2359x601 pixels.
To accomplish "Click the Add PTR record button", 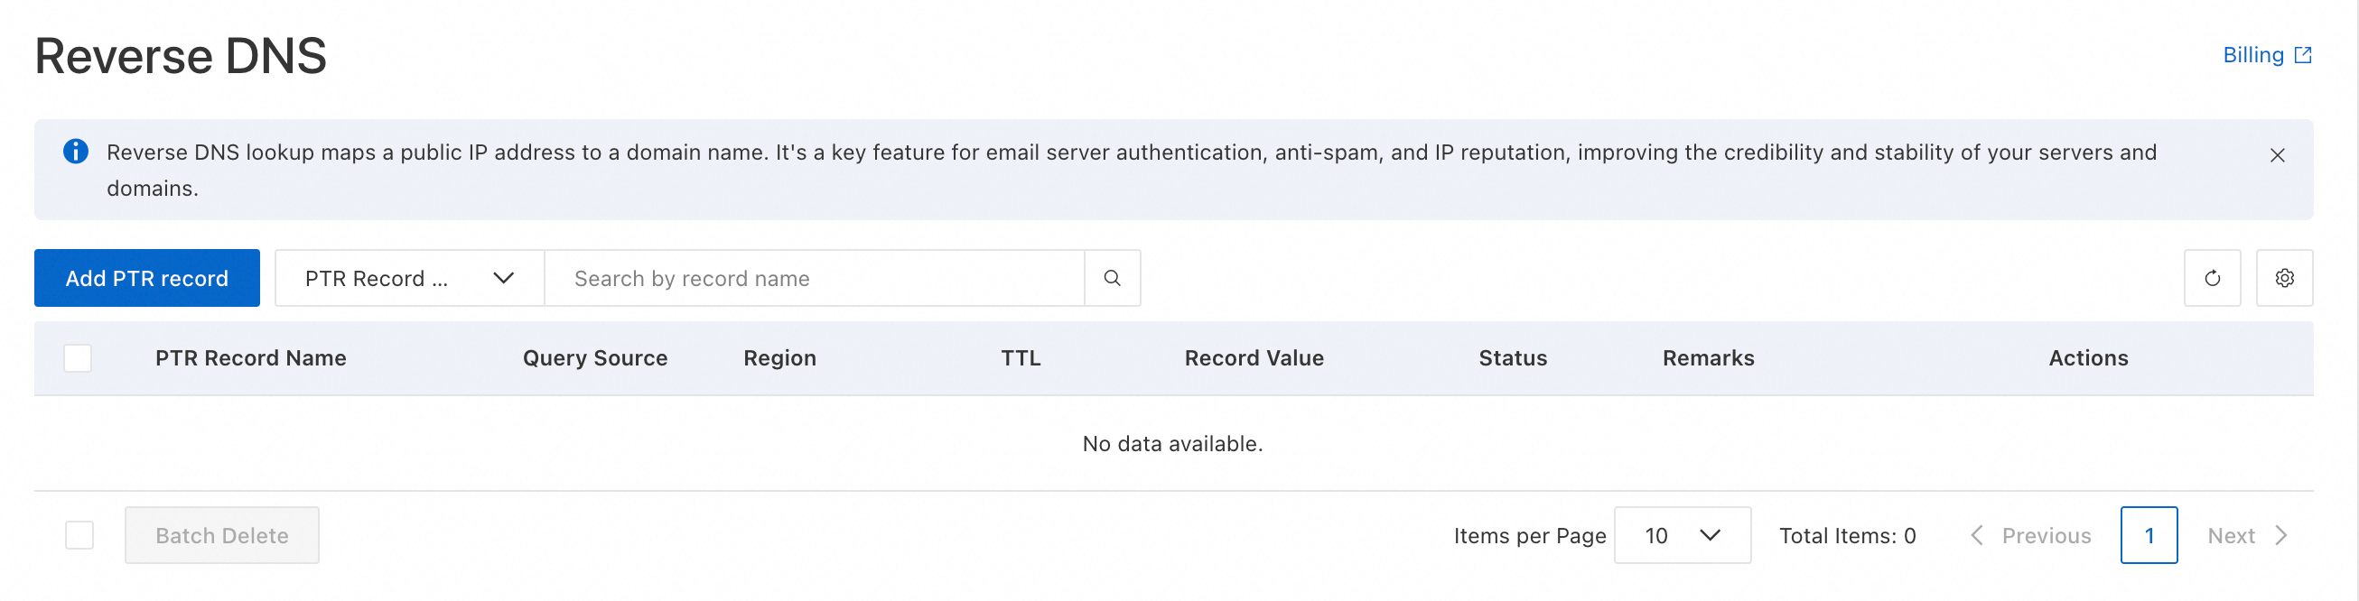I will pos(146,278).
